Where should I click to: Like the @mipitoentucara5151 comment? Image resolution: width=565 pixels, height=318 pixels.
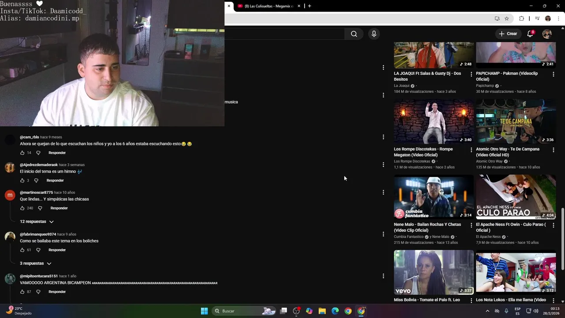pyautogui.click(x=22, y=292)
